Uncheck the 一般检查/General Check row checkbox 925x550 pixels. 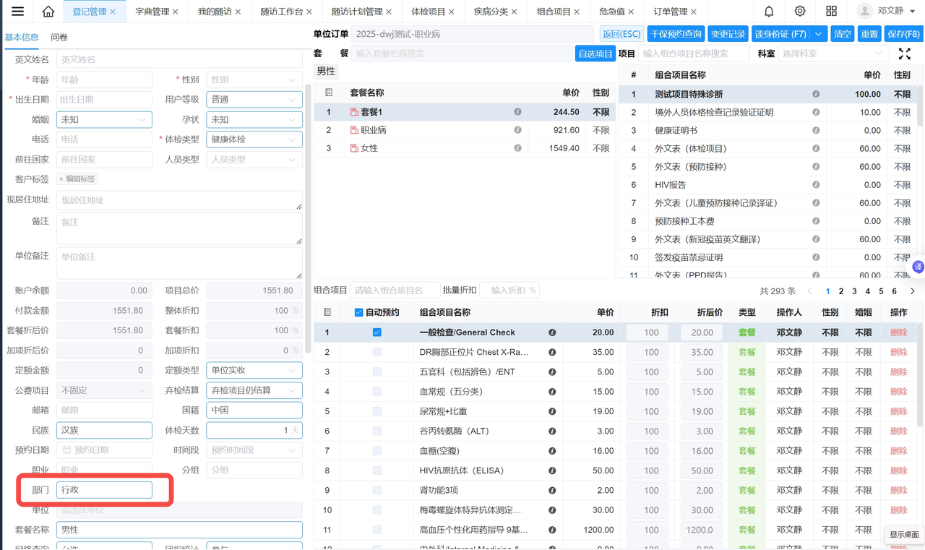click(x=377, y=332)
